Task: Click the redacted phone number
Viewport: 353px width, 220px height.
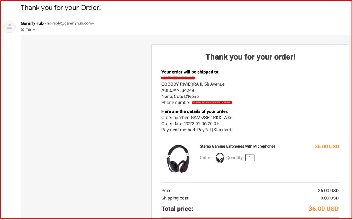Action: (212, 103)
